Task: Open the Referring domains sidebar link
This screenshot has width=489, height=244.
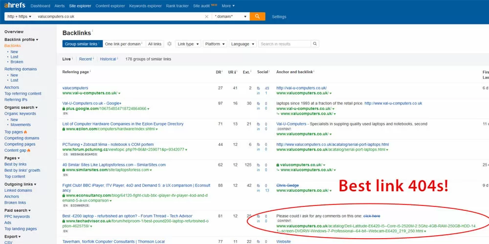Action: [x=21, y=69]
